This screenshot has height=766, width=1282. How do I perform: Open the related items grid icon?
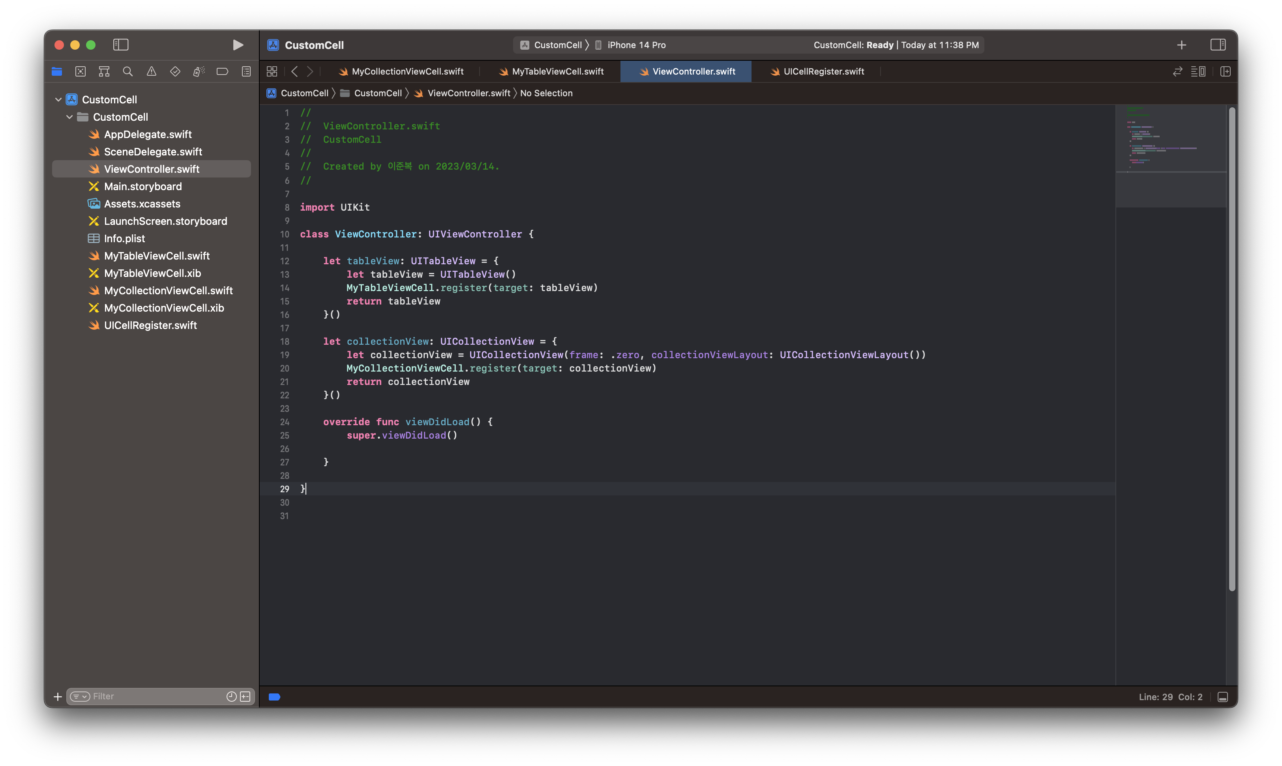click(x=272, y=72)
